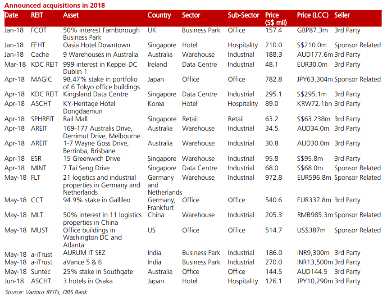
Task: Click the 'RMB985.3m' price cell
Action: pyautogui.click(x=315, y=215)
